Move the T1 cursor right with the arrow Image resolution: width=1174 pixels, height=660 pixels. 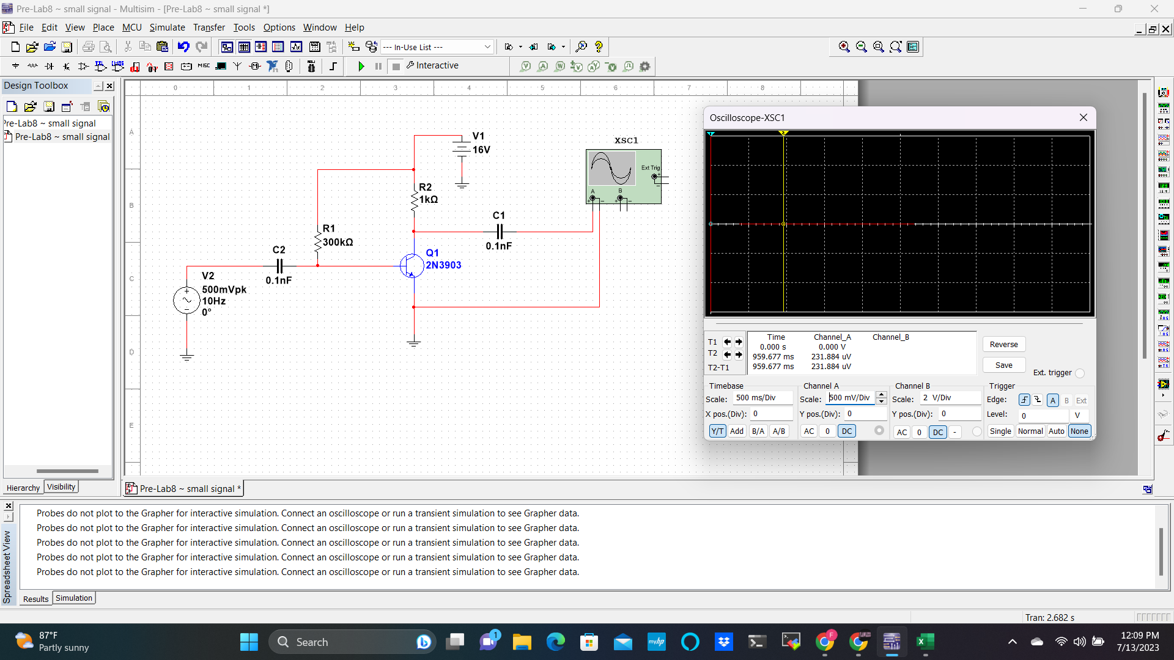(739, 342)
